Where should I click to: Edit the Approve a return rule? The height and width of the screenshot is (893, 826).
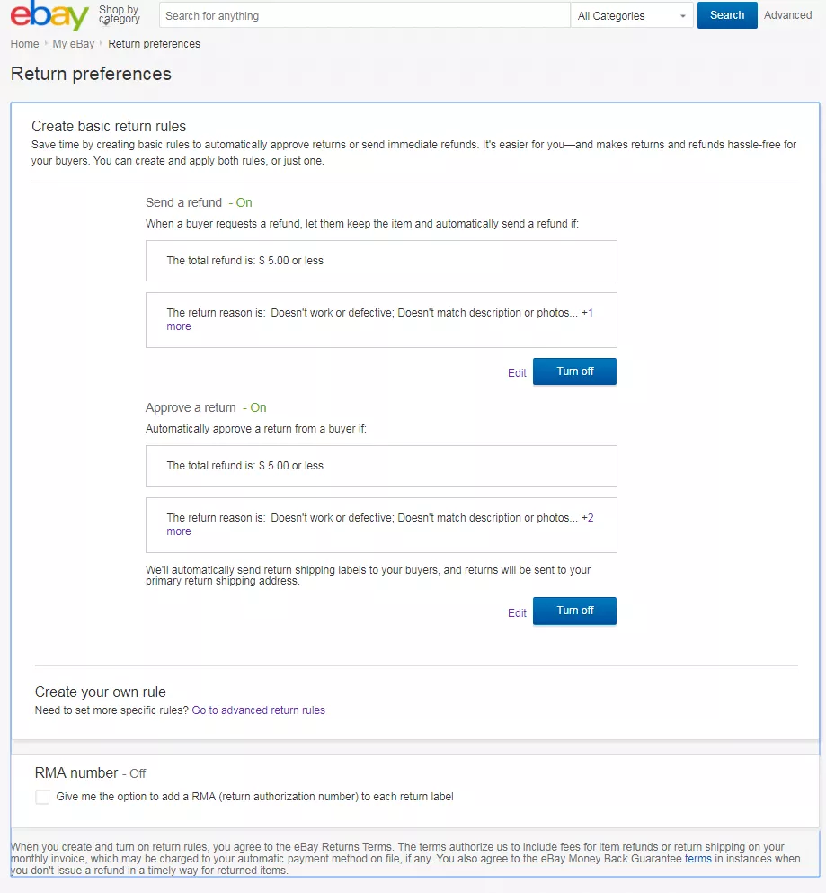516,612
